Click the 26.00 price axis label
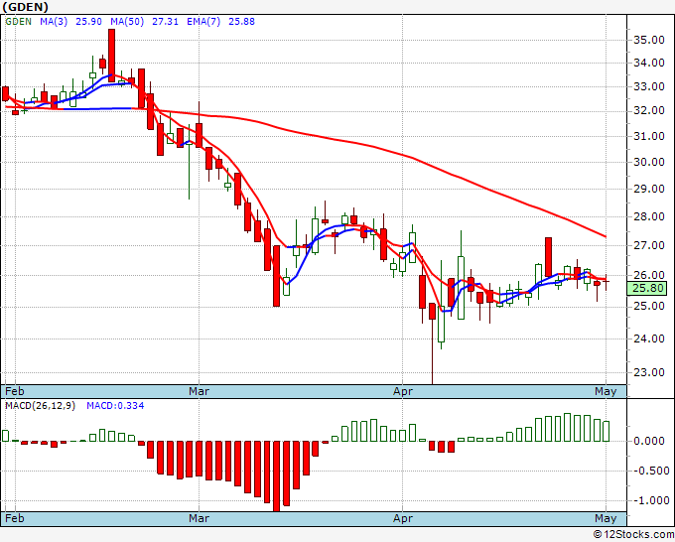 click(649, 275)
